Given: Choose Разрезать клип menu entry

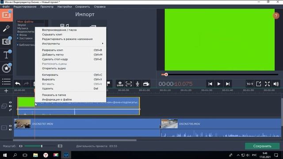Looking at the screenshot, I should [70, 50].
